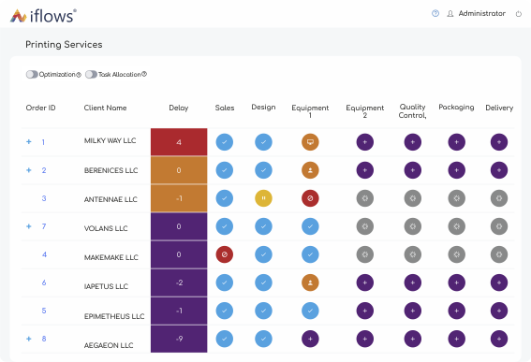The height and width of the screenshot is (362, 531).
Task: Expand order 1 row with plus
Action: [29, 142]
